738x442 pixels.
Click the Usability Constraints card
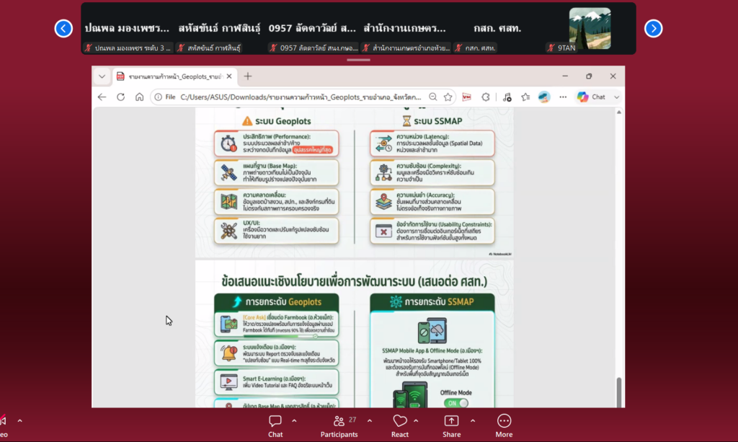point(432,231)
